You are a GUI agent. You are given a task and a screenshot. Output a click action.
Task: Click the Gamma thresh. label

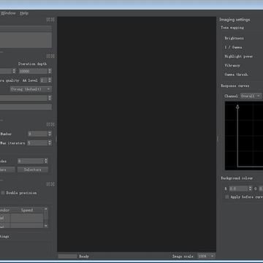click(236, 75)
